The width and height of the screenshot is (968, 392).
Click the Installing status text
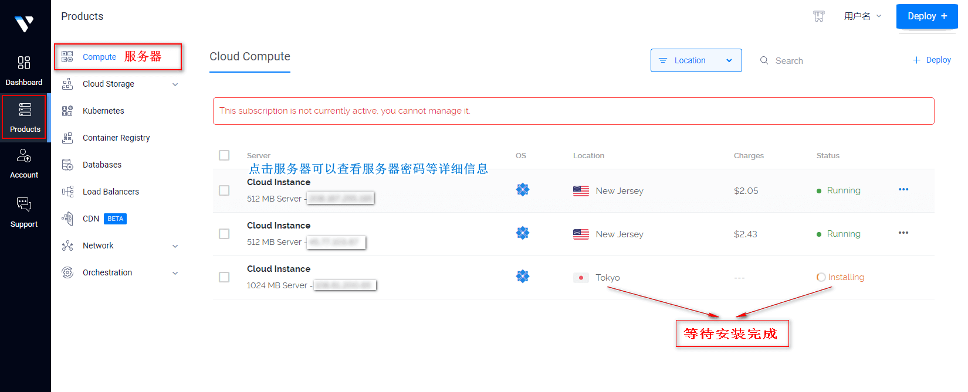(846, 277)
